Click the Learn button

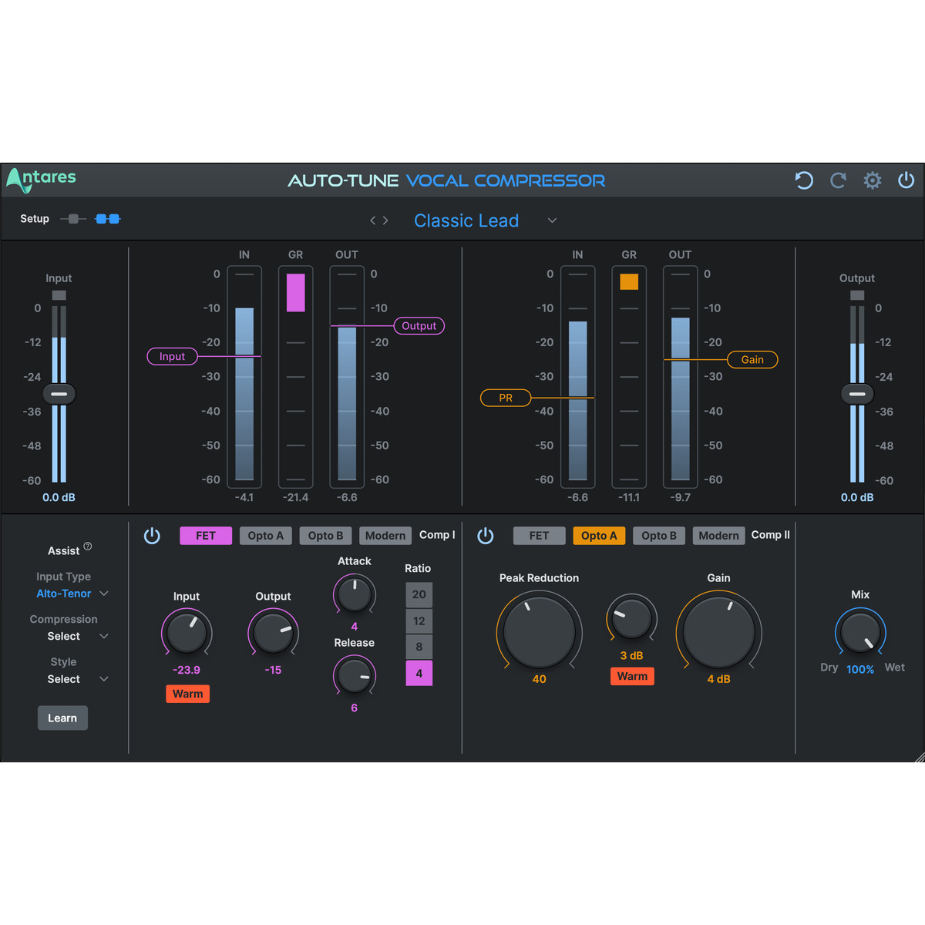coord(62,718)
